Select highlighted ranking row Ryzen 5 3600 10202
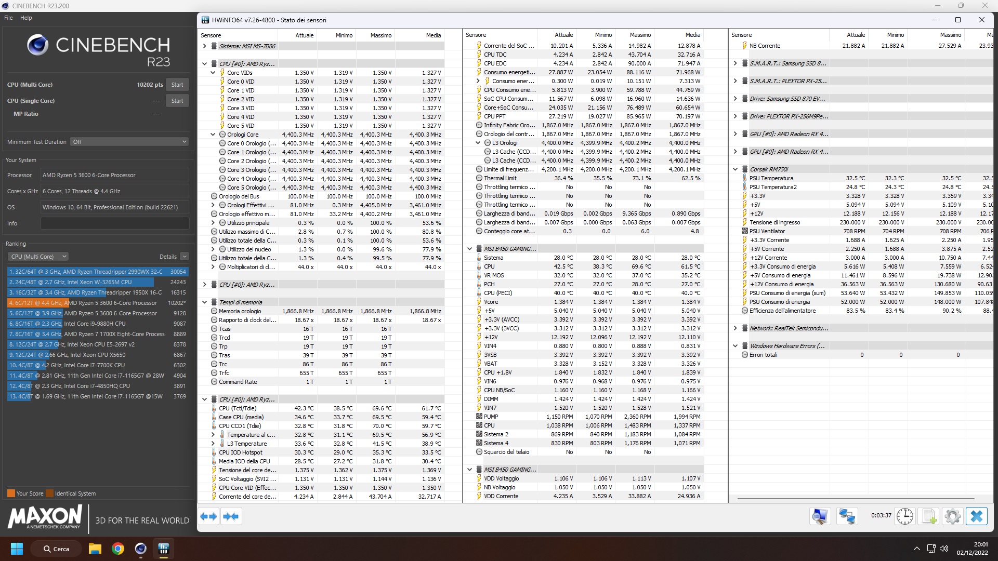Screen dimensions: 998x561 [x=97, y=303]
